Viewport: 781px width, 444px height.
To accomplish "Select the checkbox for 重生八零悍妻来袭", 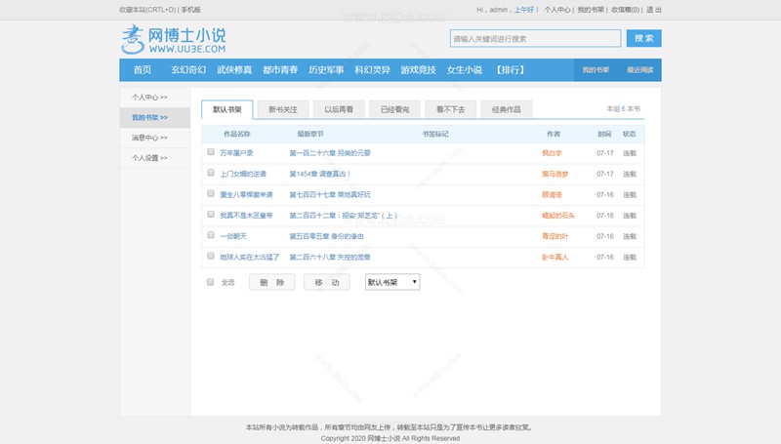I will (x=211, y=193).
